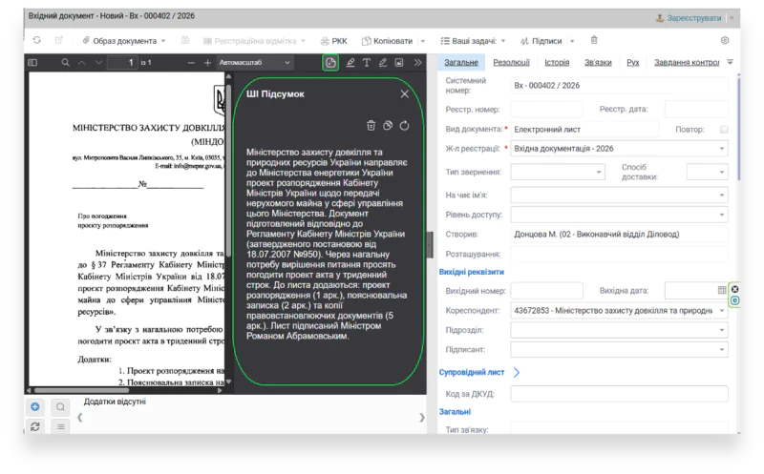This screenshot has height=474, width=764.
Task: Click the external edit icon beside refresh
Action: [x=59, y=40]
